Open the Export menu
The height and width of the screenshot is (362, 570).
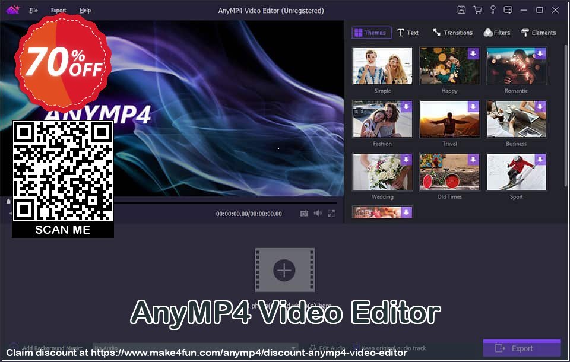[58, 11]
